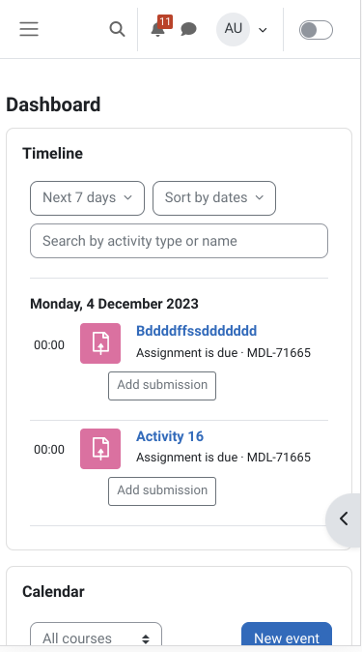Screen dimensions: 362x652
Task: Open the hamburger navigation menu
Action: [x=29, y=30]
